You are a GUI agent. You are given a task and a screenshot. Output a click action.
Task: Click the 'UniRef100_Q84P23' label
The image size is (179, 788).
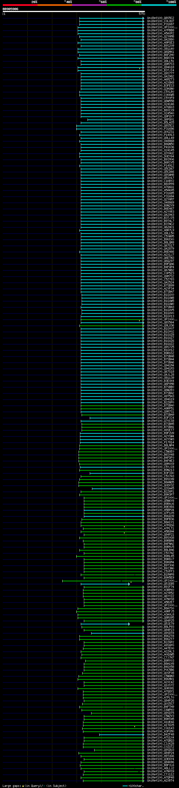pos(161,630)
